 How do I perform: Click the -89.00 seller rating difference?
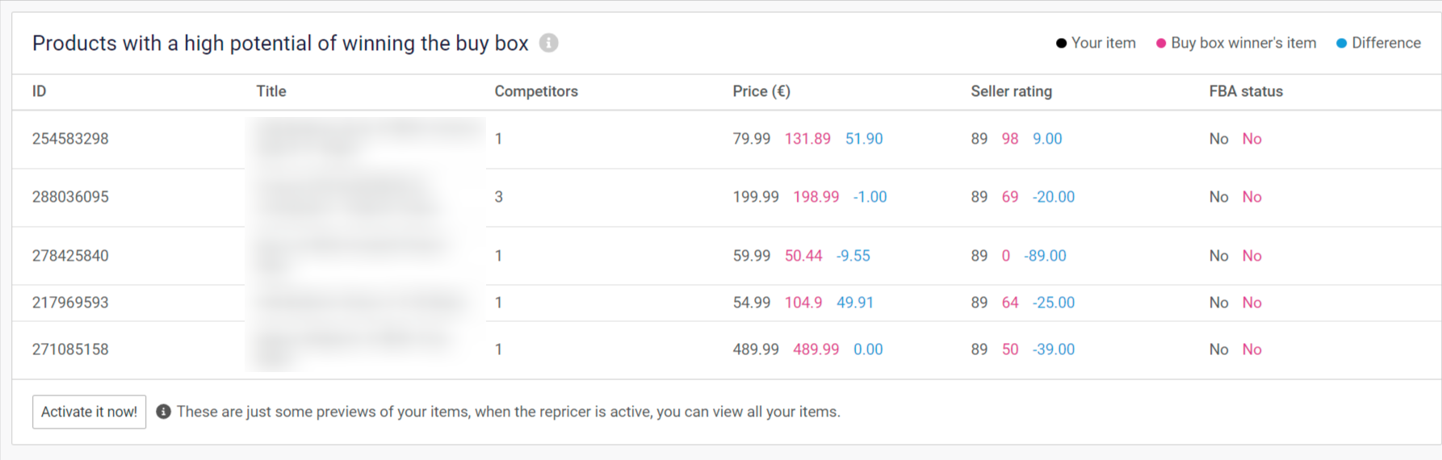[x=1045, y=256]
